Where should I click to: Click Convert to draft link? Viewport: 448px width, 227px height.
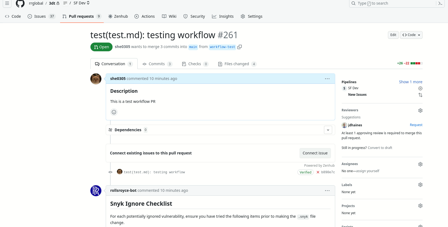(x=380, y=148)
